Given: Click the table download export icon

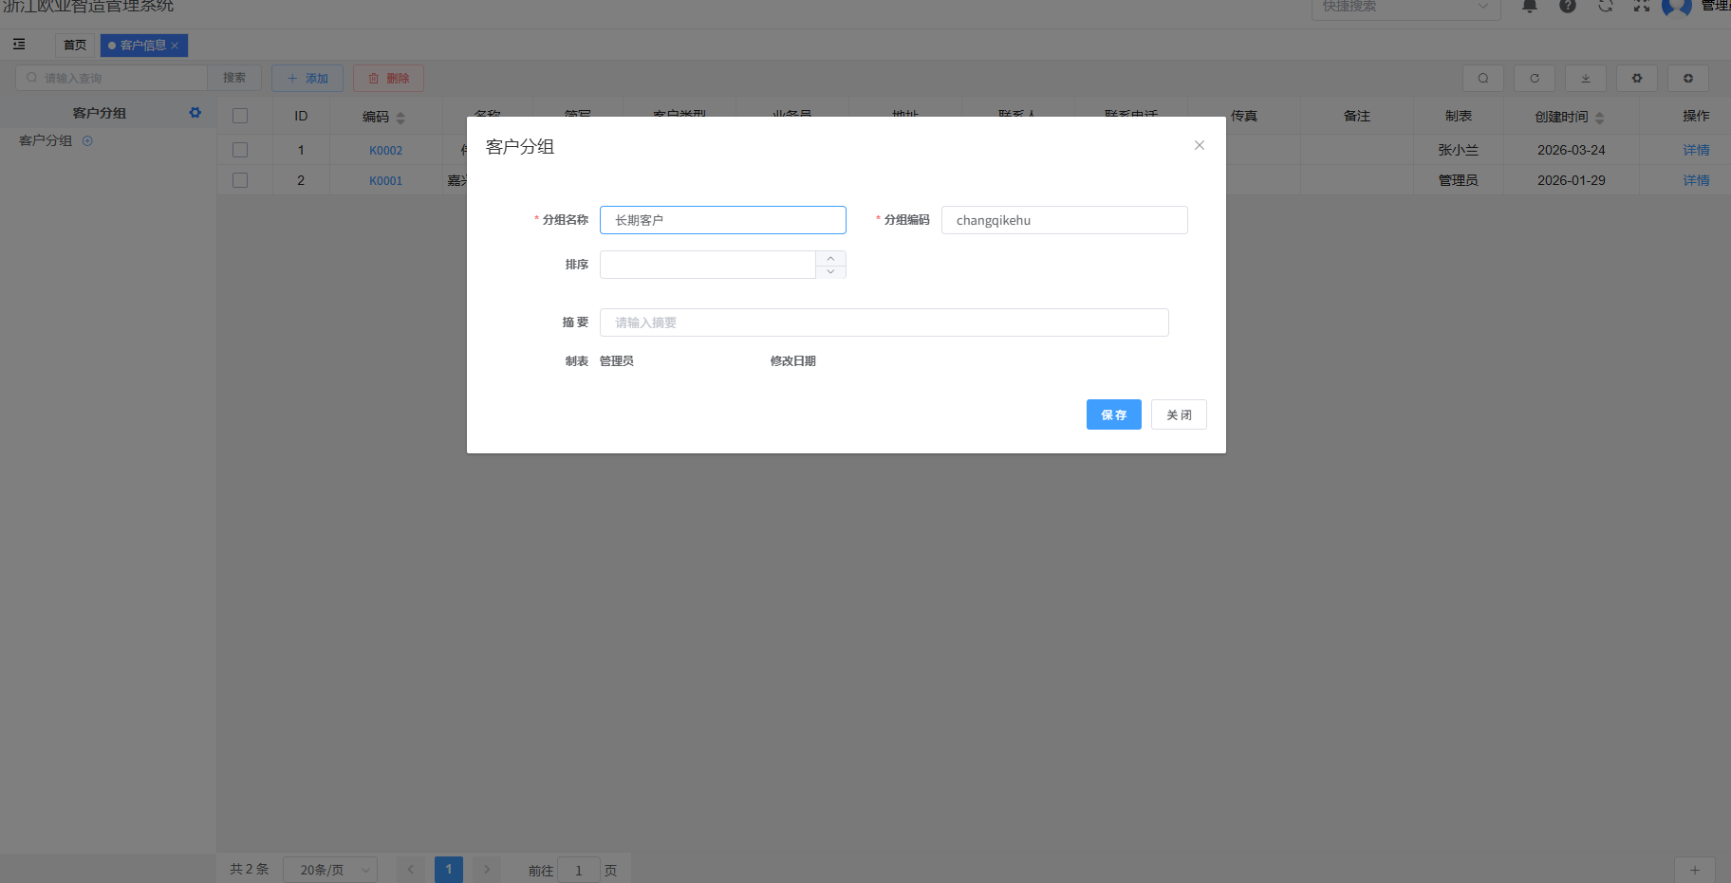Looking at the screenshot, I should click(1585, 79).
